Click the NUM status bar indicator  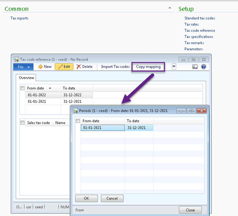[x=65, y=207]
